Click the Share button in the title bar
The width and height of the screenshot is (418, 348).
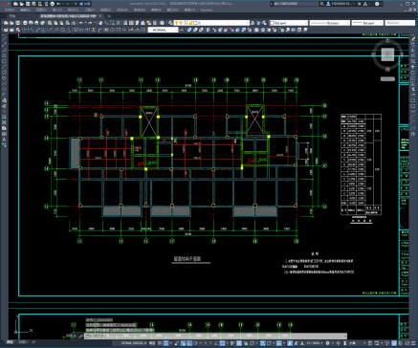tap(84, 4)
